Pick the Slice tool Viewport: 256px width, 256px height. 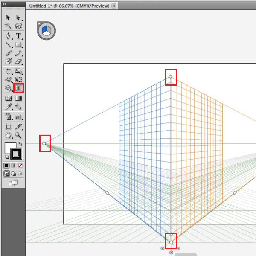click(18, 127)
